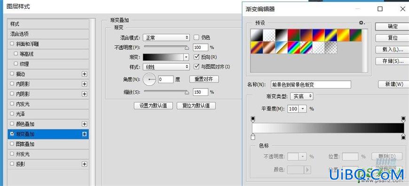Screen dimensions: 409x186
Task: Click the 设置为默认值 button
Action: coord(153,106)
